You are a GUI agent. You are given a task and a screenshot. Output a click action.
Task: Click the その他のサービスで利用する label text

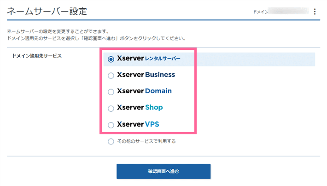click(x=146, y=141)
